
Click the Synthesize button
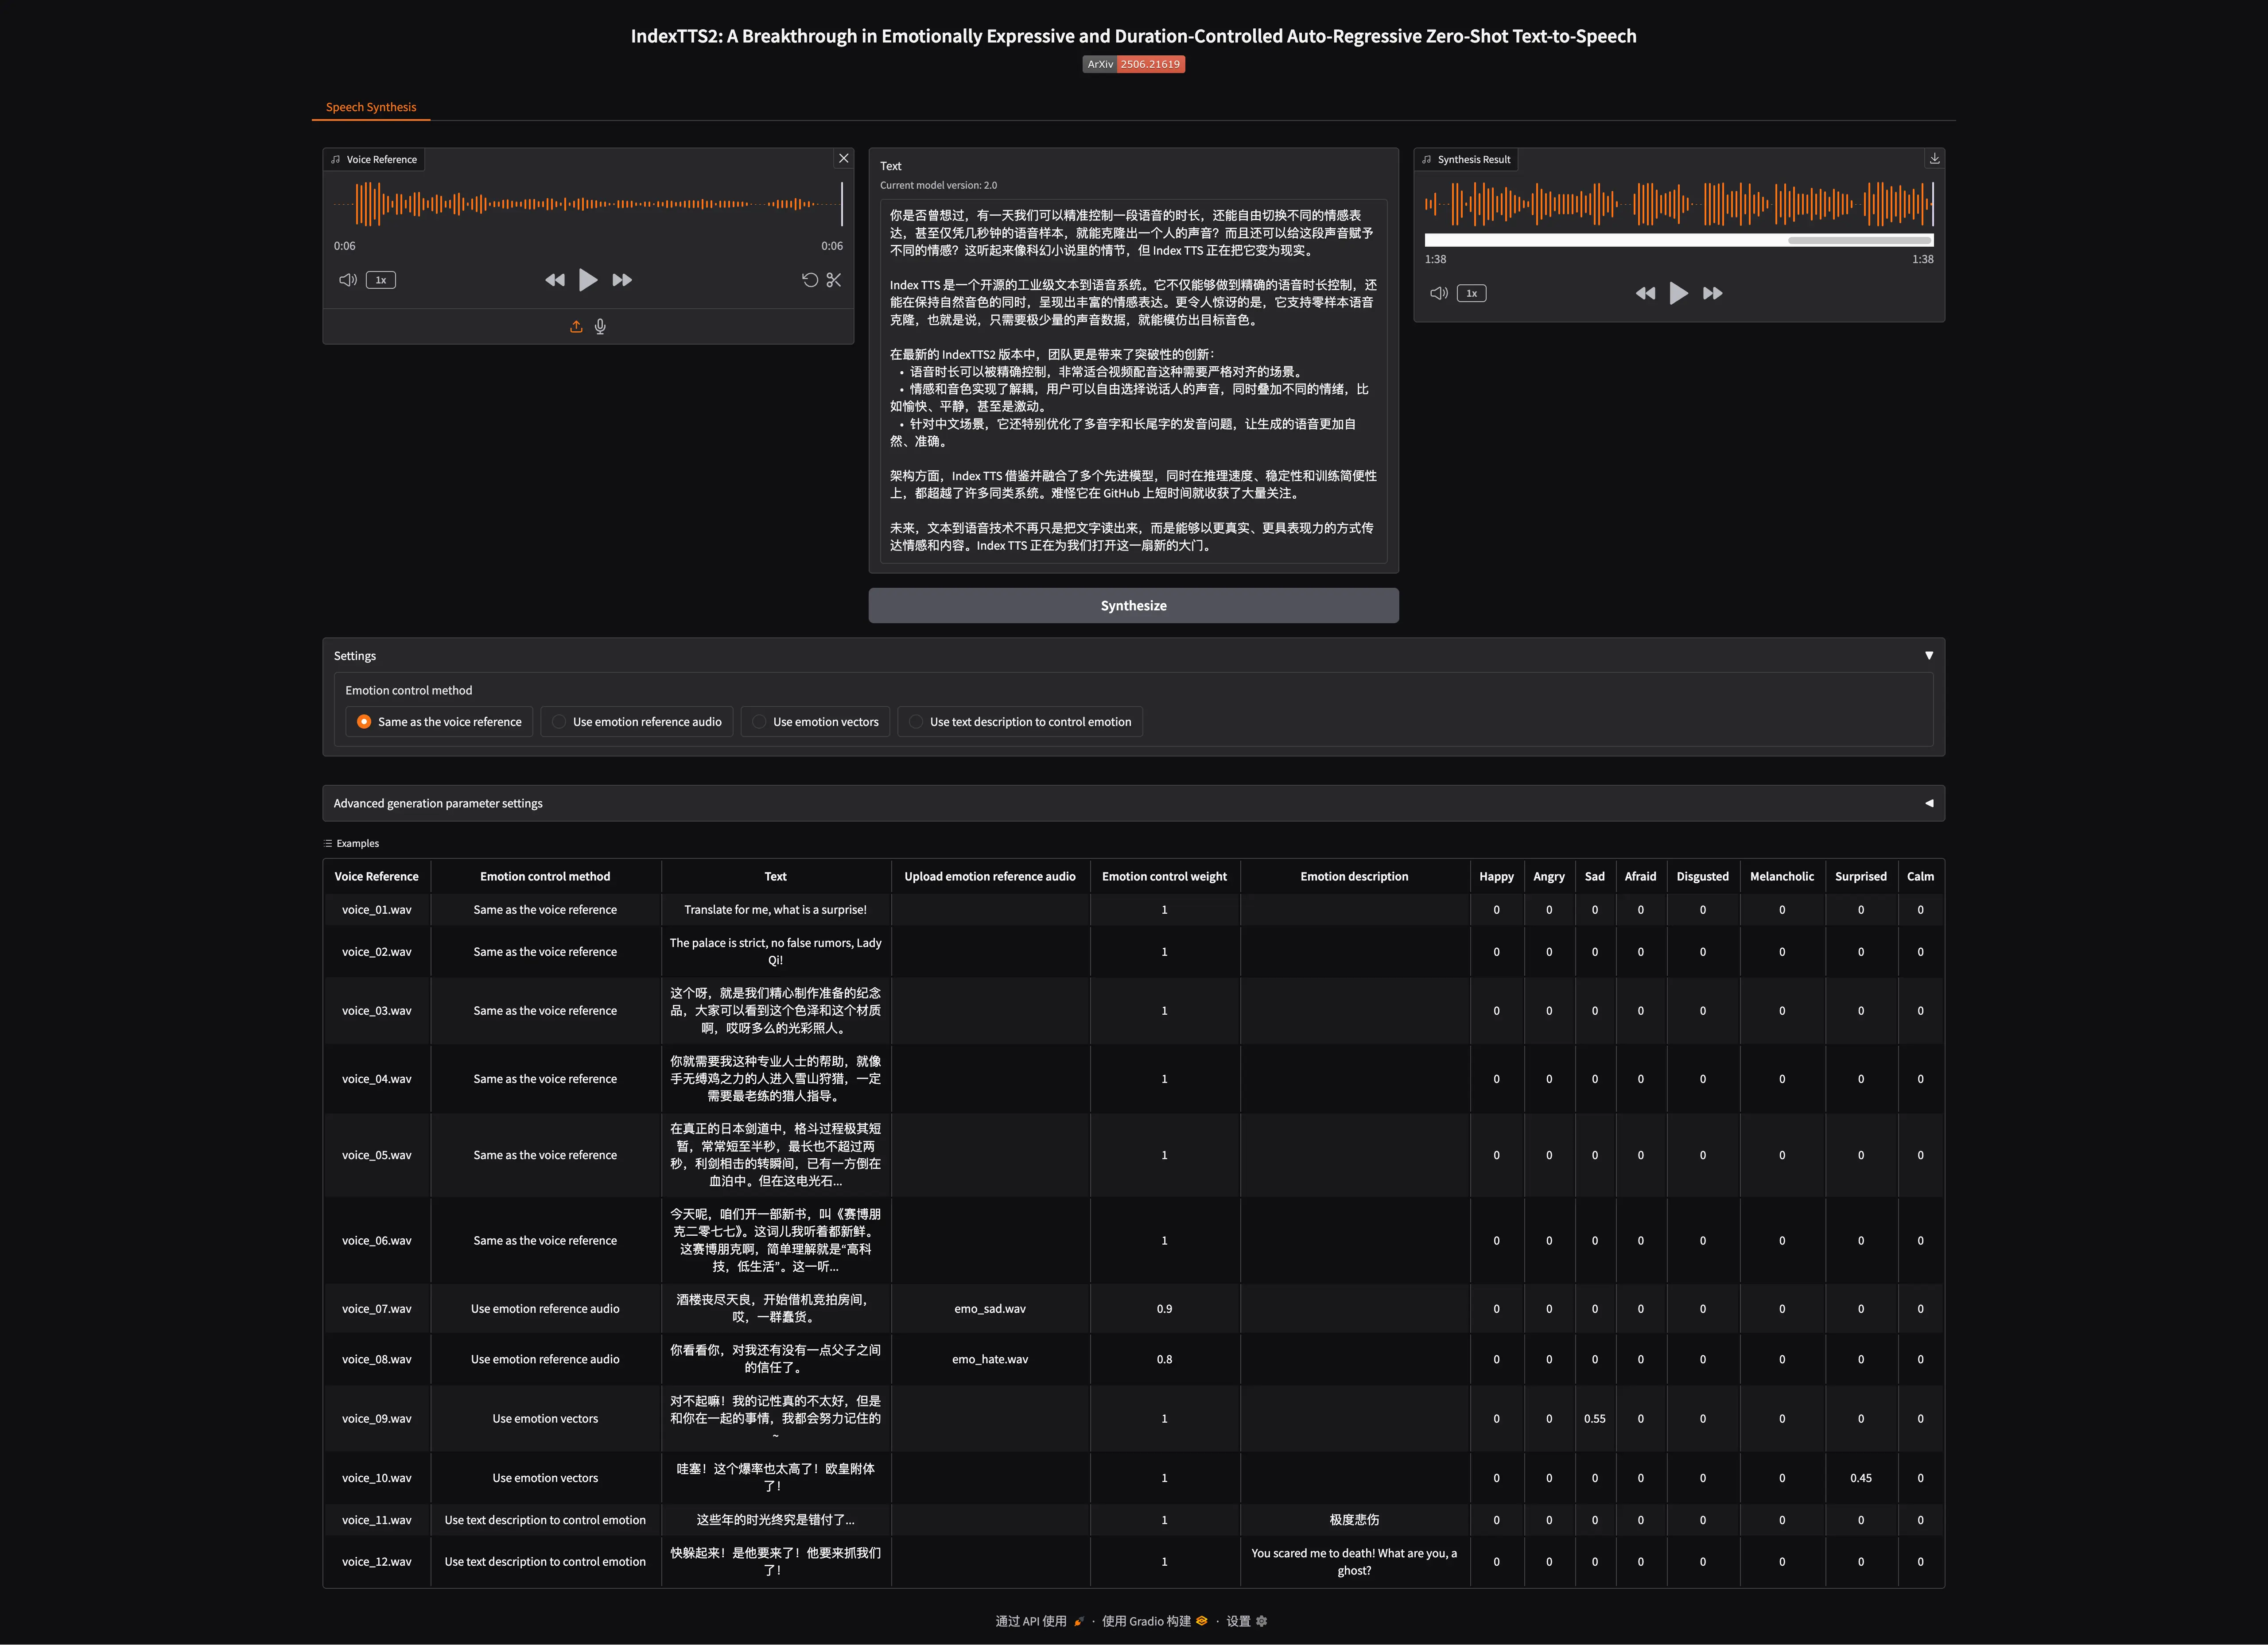pos(1133,606)
